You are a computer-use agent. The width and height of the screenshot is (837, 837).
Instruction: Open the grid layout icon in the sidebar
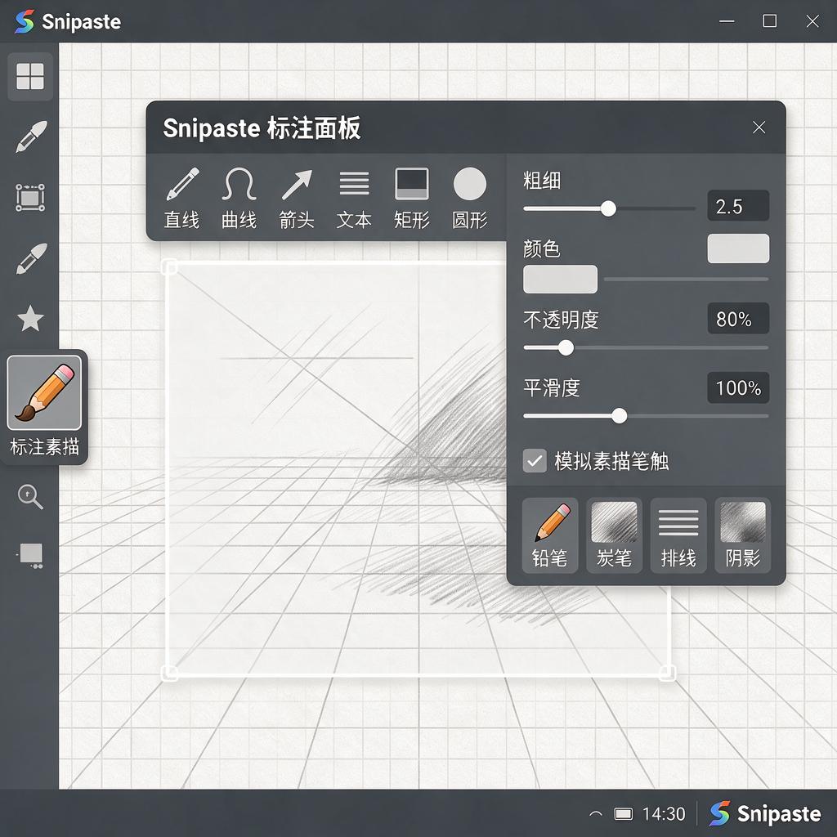[30, 76]
